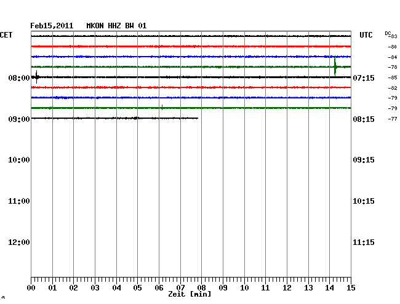Click minute label '15' on the bottom axis
This screenshot has height=304, width=400.
coord(351,288)
